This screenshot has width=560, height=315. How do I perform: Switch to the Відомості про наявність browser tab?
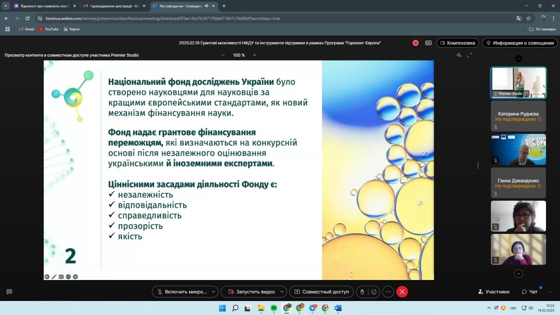42,6
